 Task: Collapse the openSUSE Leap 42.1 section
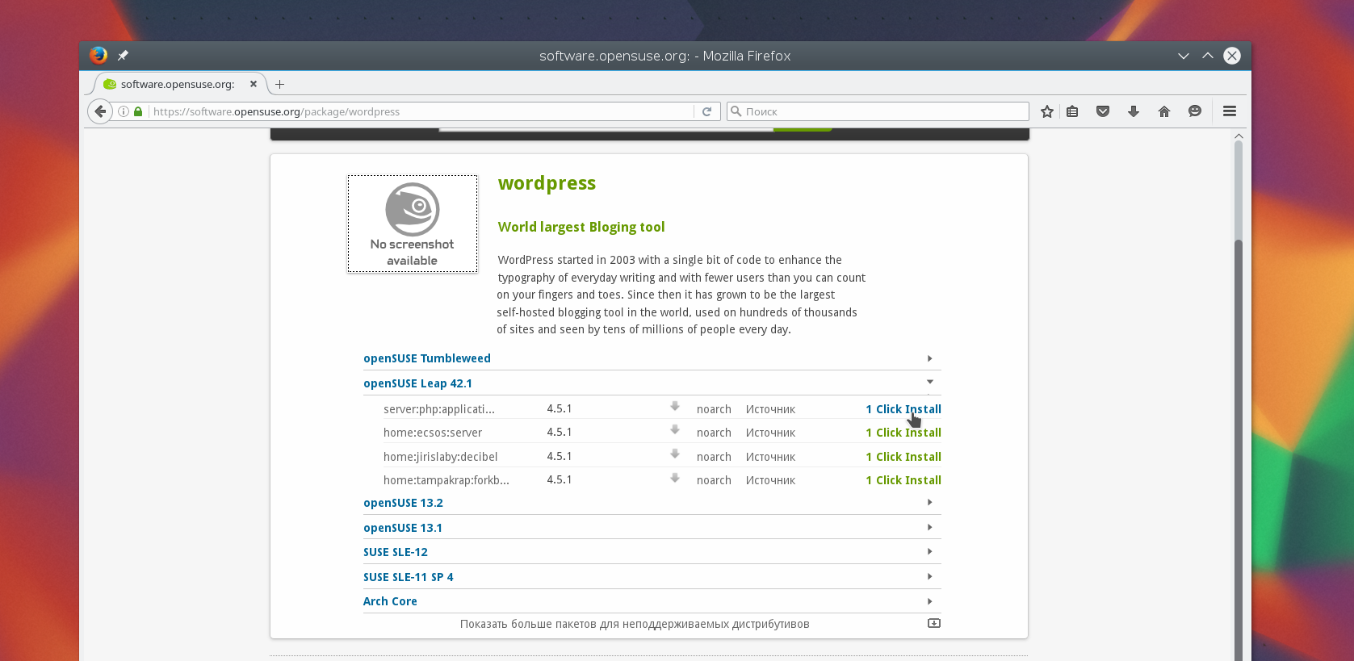pyautogui.click(x=417, y=383)
